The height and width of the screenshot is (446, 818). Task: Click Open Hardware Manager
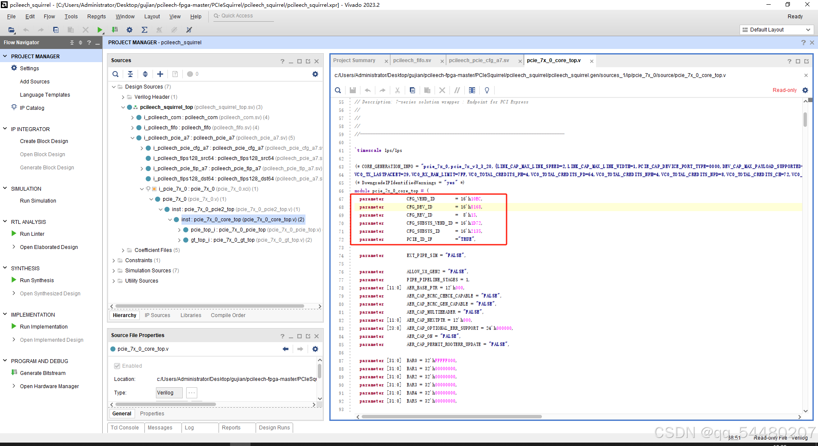49,386
